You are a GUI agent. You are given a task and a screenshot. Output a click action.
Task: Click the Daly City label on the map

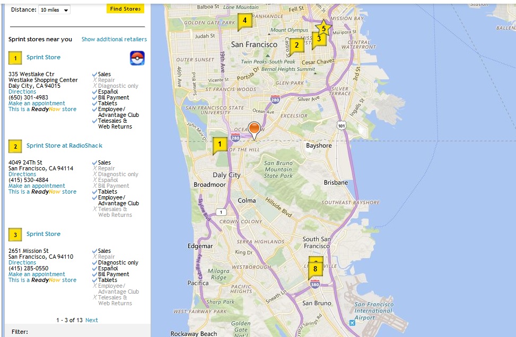click(226, 175)
